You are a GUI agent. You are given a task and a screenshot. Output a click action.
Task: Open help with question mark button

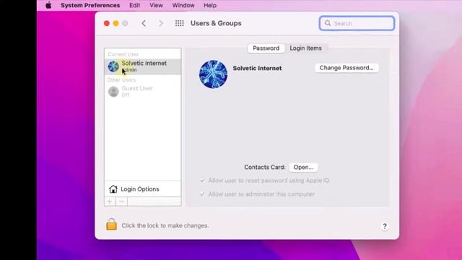pyautogui.click(x=385, y=226)
